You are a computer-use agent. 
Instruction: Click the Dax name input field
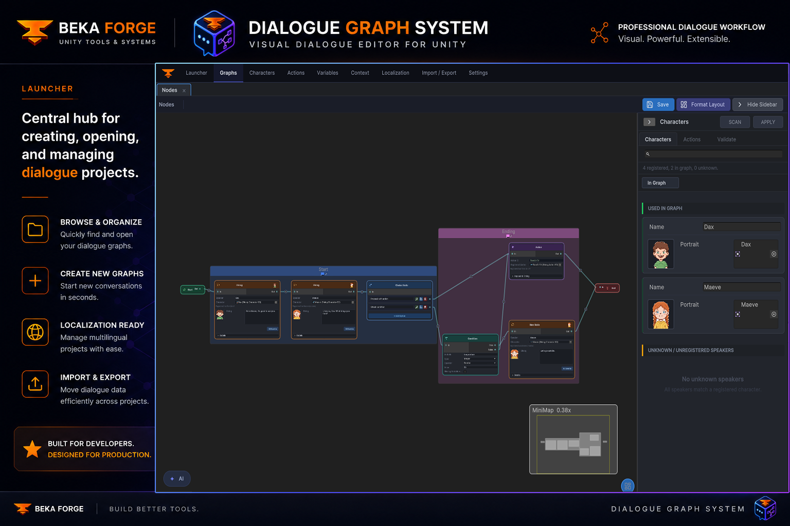742,227
